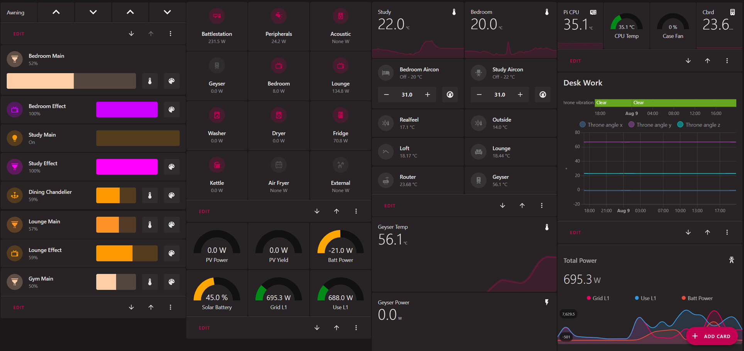Click the Air Fryer icon
This screenshot has height=351, width=744.
279,165
